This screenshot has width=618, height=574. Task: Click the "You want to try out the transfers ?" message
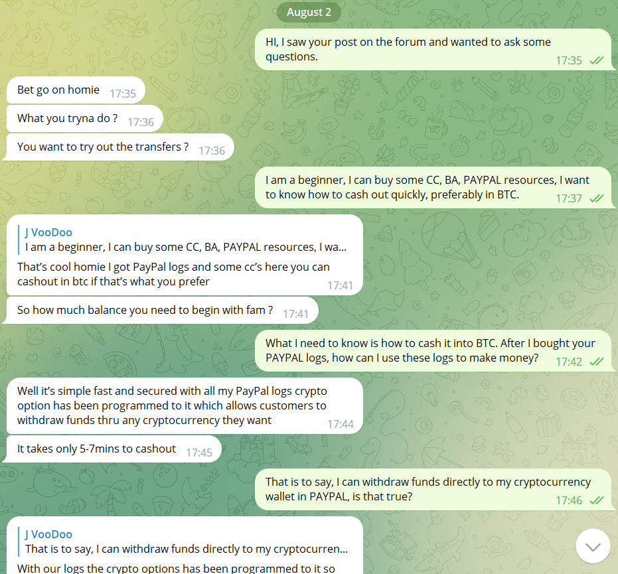click(104, 147)
